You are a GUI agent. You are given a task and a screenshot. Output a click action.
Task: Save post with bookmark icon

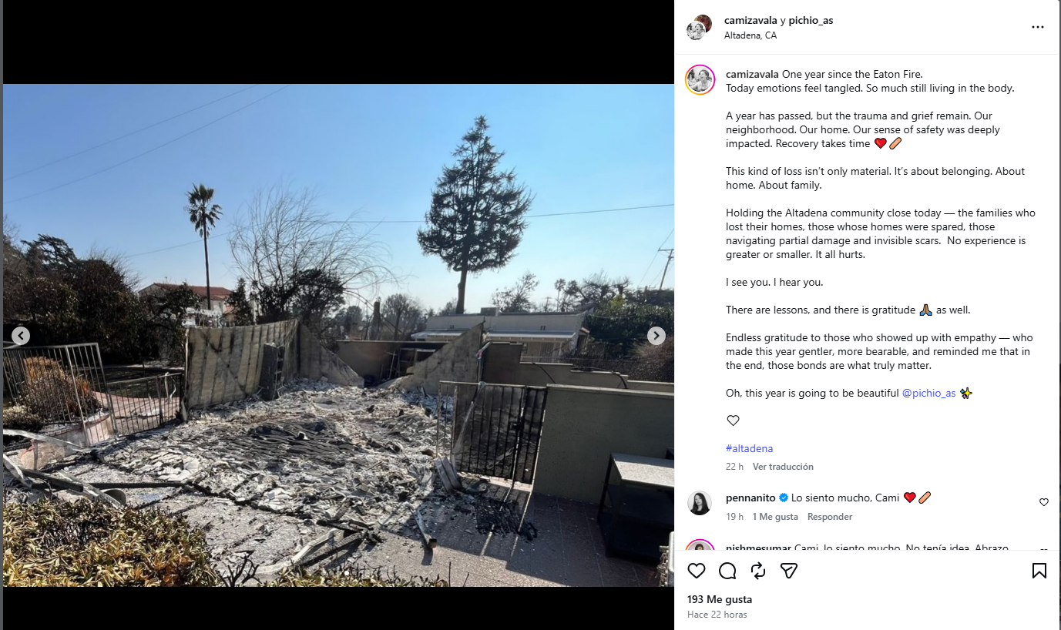point(1039,571)
